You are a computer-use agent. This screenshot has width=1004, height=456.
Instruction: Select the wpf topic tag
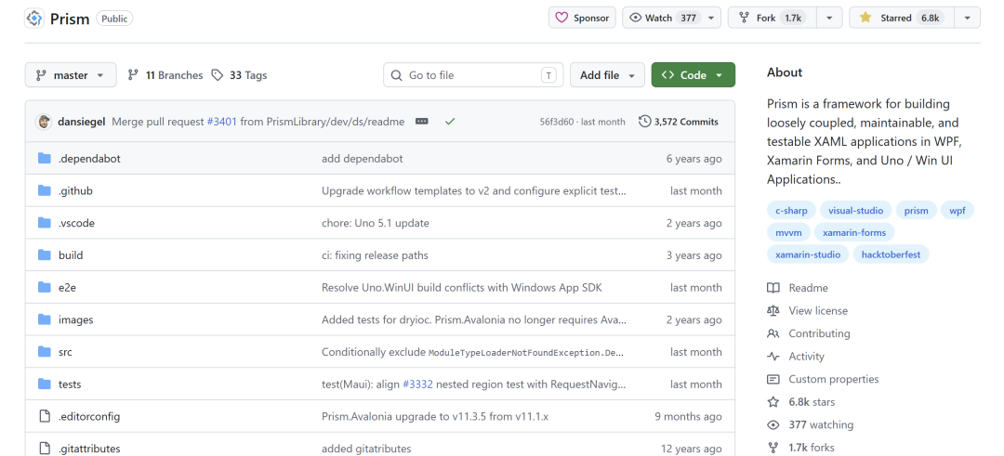[958, 211]
